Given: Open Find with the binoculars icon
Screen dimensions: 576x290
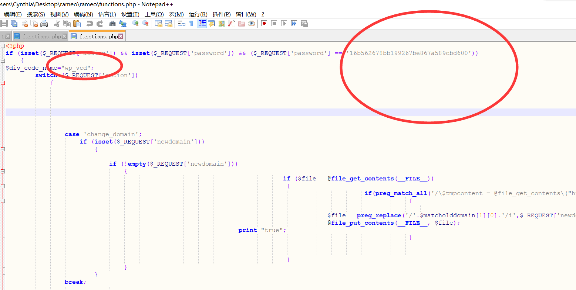Looking at the screenshot, I should 112,24.
